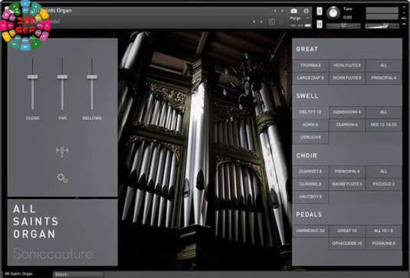This screenshot has height=278, width=410.
Task: Click the FAR mic fader
Action: coord(62,77)
